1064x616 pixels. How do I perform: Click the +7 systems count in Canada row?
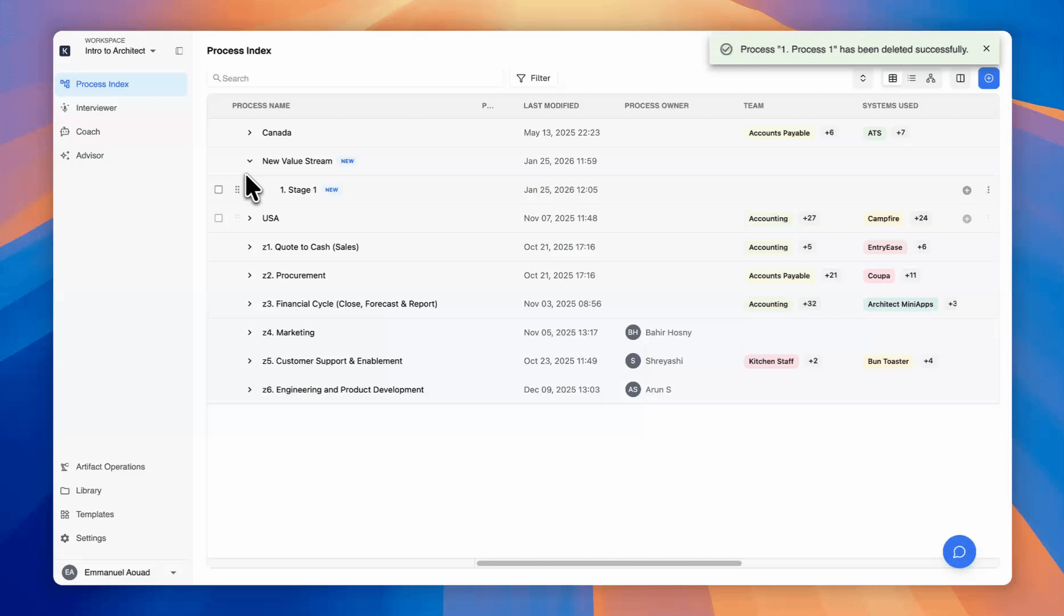tap(901, 133)
